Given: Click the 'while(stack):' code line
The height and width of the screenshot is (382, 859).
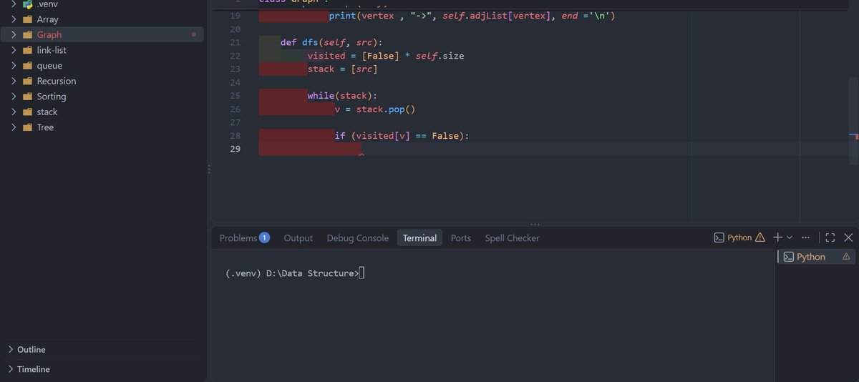Looking at the screenshot, I should [x=342, y=96].
